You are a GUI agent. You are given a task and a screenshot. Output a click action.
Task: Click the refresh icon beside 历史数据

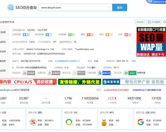[x=164, y=22]
